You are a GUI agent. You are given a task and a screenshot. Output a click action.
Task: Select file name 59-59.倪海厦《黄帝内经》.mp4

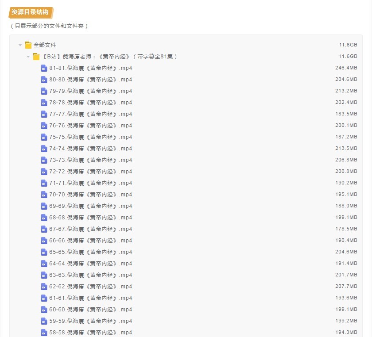[x=91, y=321]
